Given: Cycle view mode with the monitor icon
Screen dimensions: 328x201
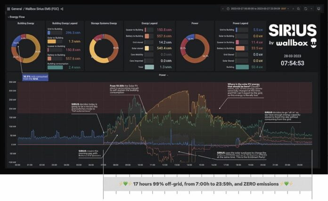Looking at the screenshot, I should 318,8.
